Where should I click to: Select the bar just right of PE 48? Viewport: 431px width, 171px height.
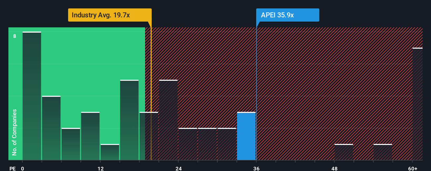tap(344, 152)
